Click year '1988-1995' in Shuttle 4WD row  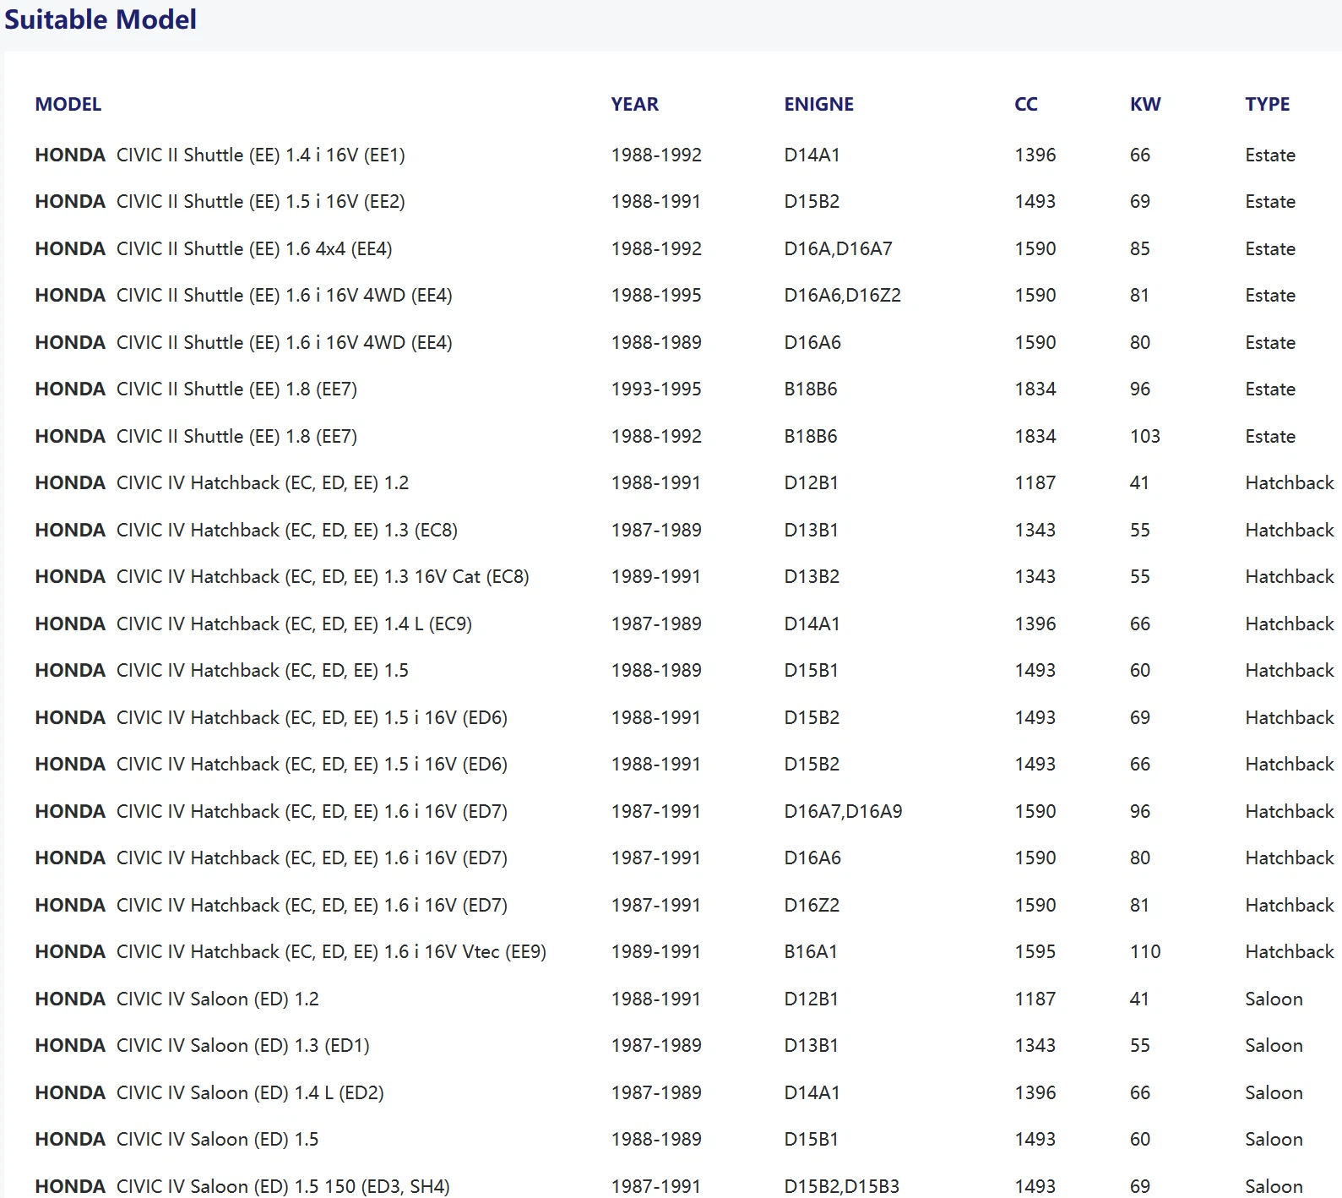pos(657,296)
